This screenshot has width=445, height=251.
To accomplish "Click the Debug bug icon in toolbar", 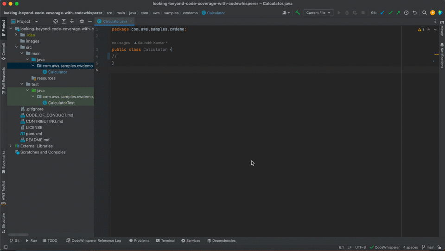I will coord(347,13).
